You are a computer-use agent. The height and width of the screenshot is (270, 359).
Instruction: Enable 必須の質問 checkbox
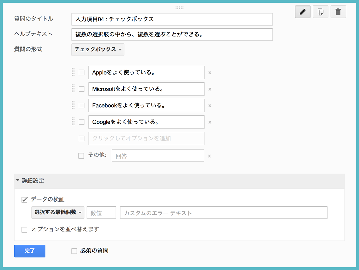coord(74,251)
